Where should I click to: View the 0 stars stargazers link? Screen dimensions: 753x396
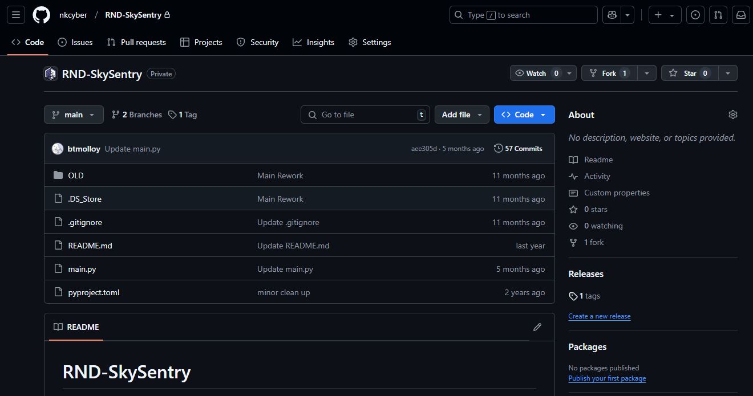tap(588, 209)
